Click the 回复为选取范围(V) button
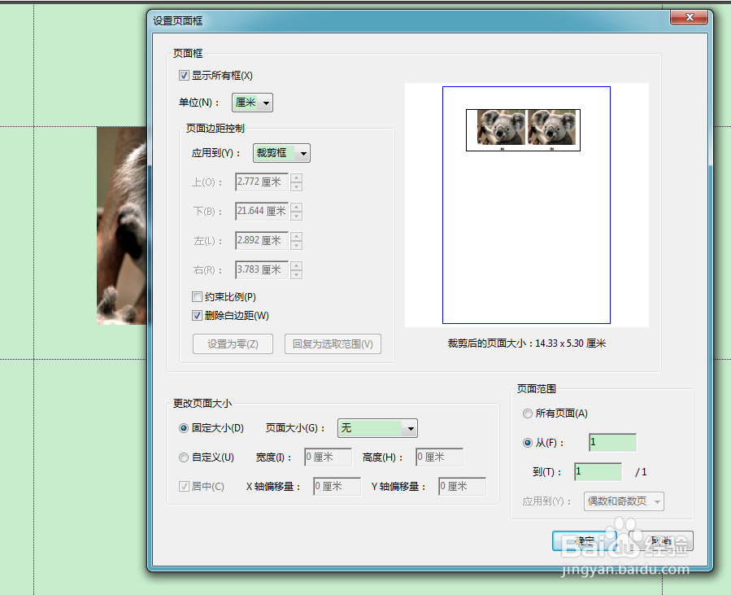The height and width of the screenshot is (595, 731). (x=333, y=344)
